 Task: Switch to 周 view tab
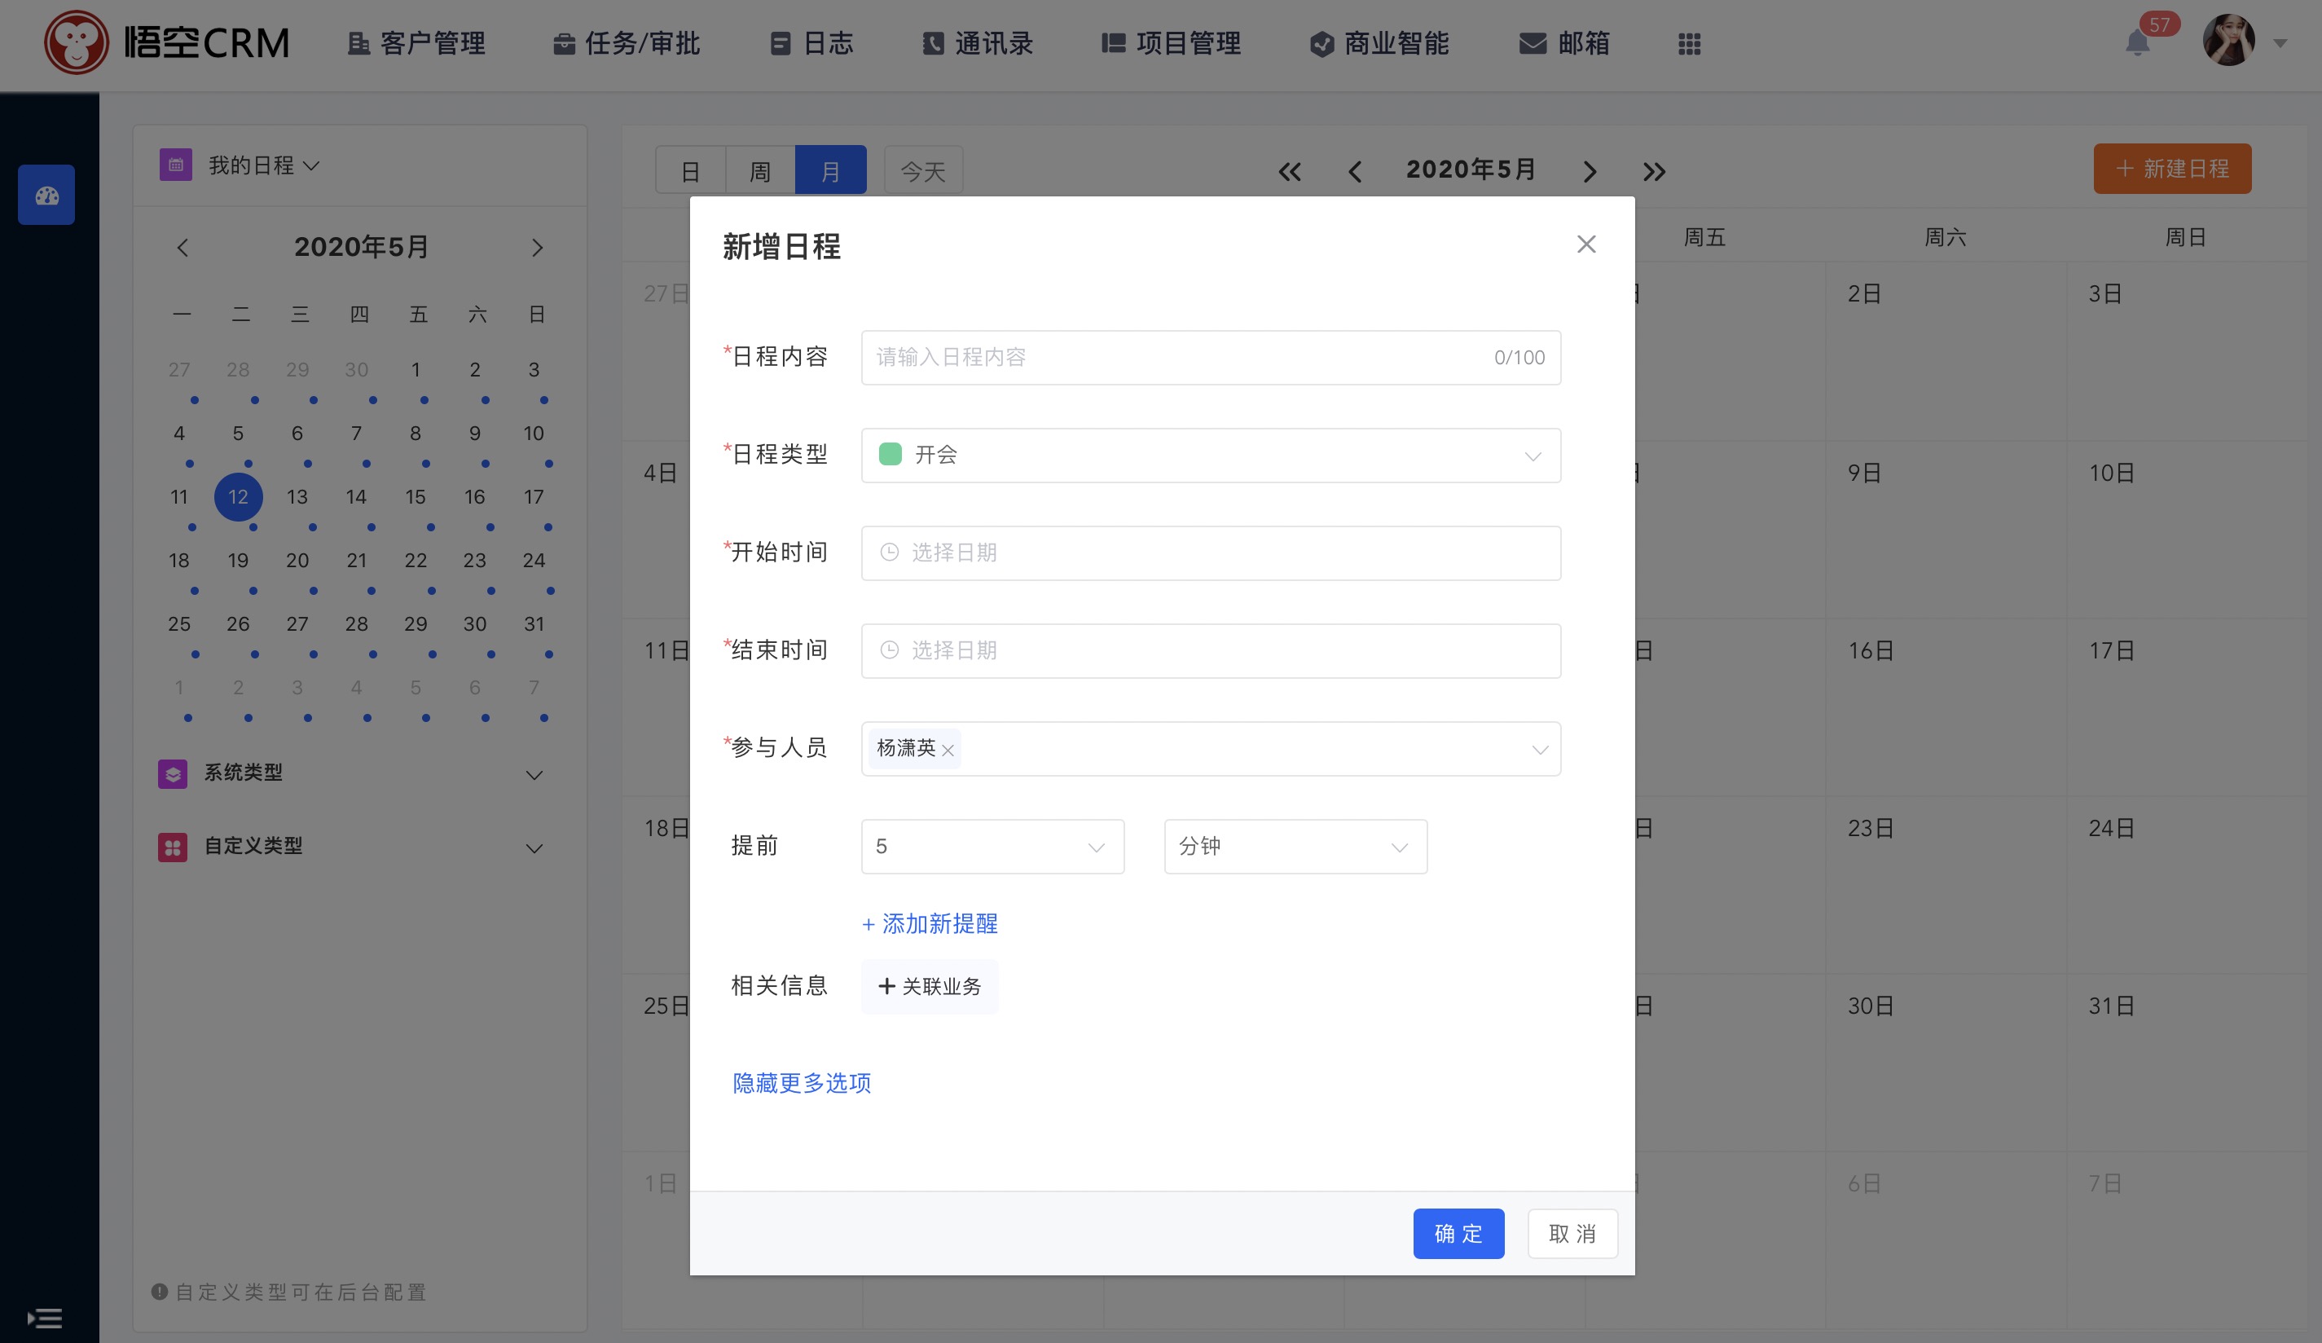click(759, 171)
